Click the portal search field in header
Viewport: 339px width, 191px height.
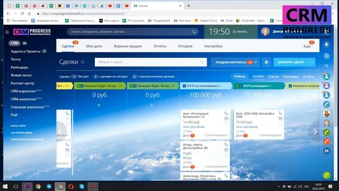tap(132, 32)
